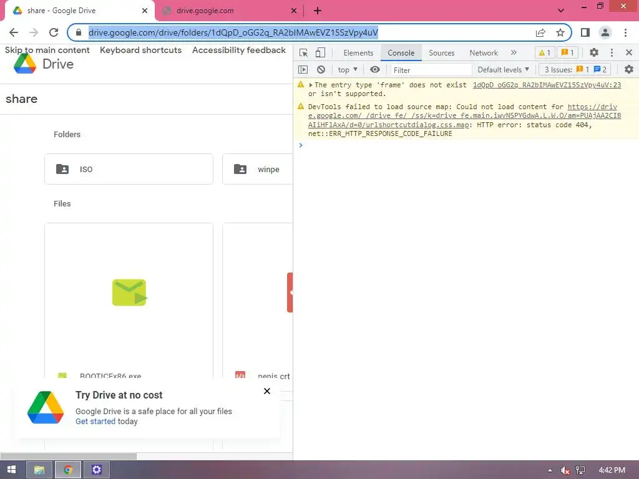Screen dimensions: 639x479
Task: Open the Chrome tab search chevron
Action: [x=561, y=11]
